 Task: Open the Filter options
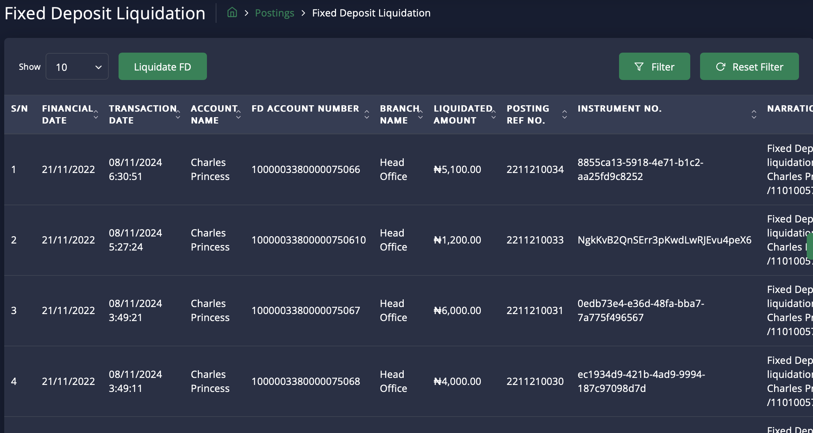tap(654, 67)
